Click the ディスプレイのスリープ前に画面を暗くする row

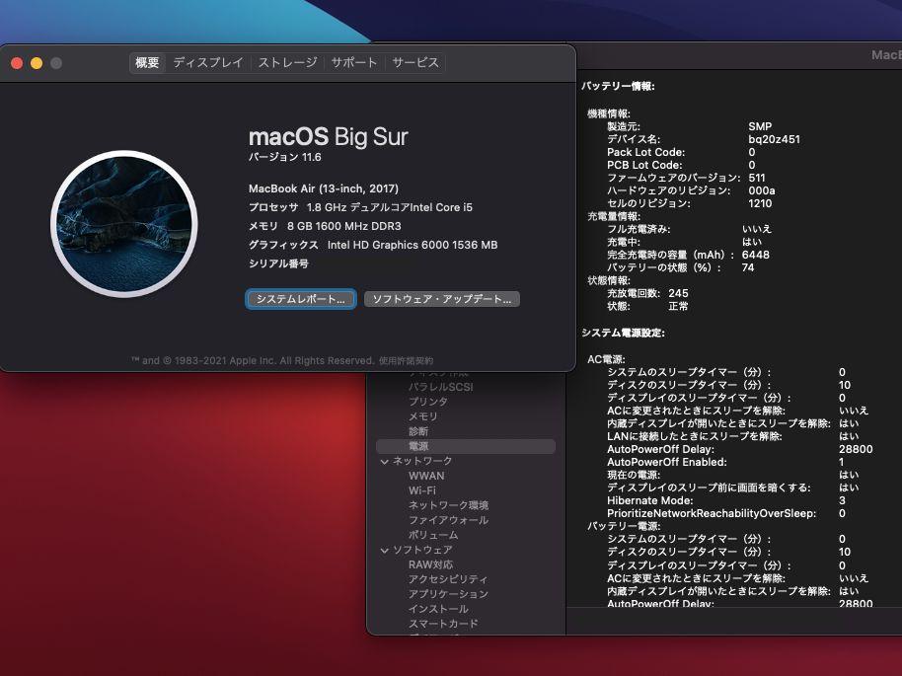[x=733, y=488]
